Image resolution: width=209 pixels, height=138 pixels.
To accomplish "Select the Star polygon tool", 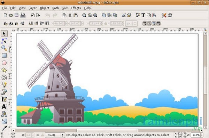I will tap(4, 70).
